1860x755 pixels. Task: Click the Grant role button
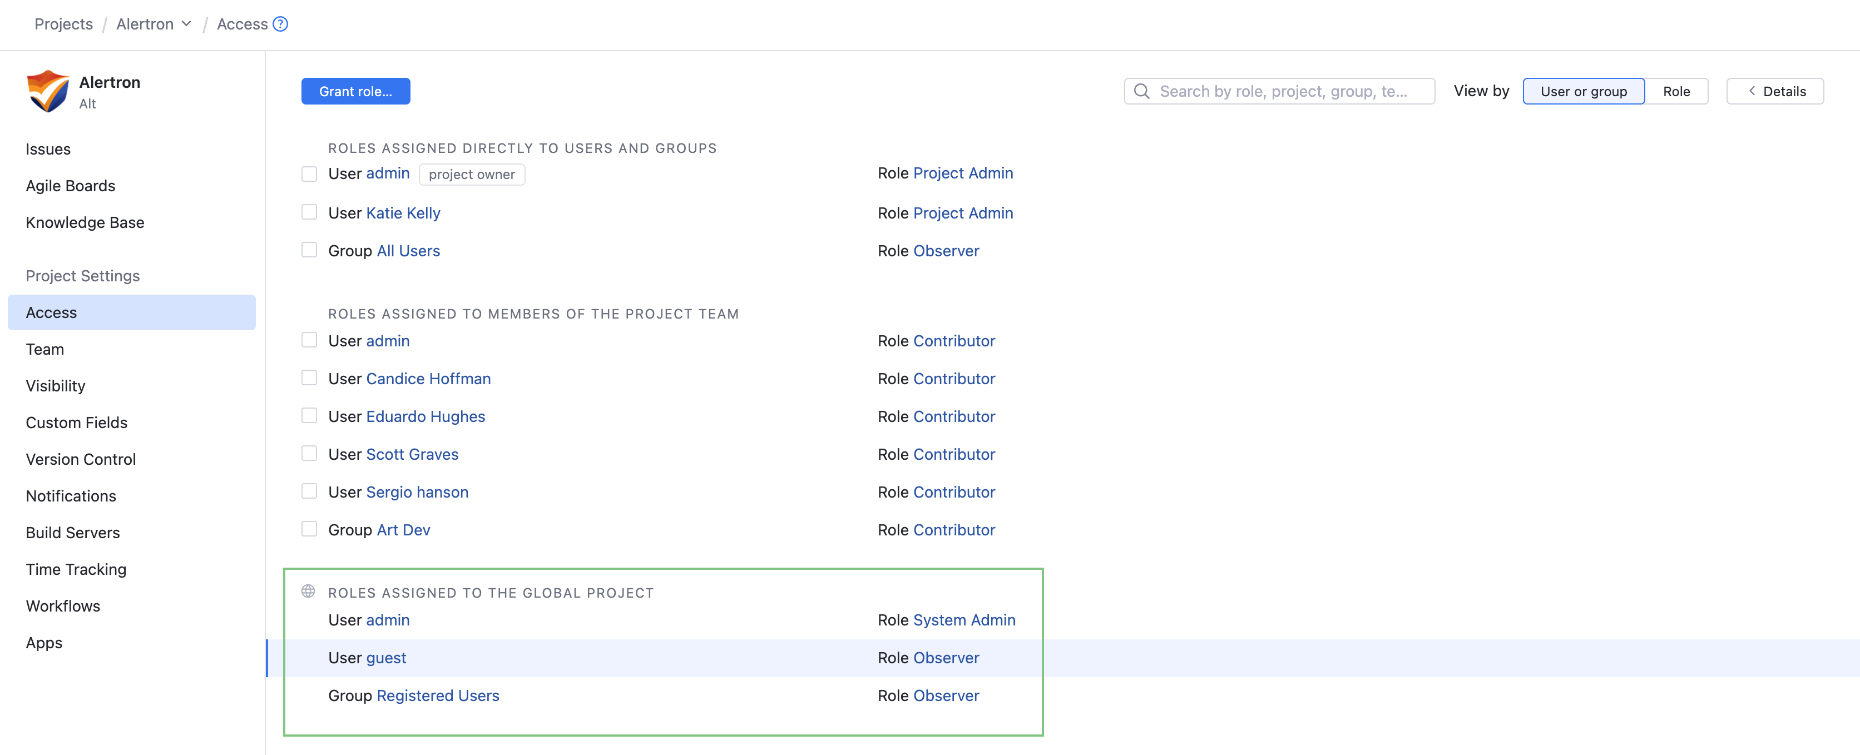click(x=355, y=91)
